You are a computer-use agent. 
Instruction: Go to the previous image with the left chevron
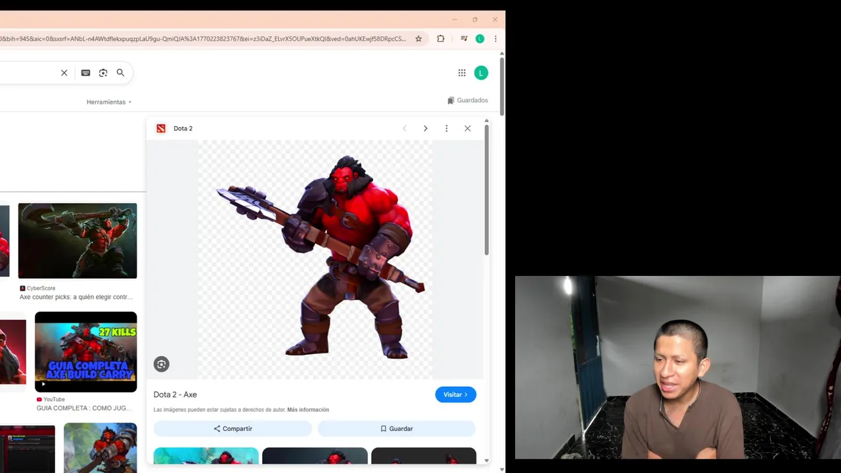click(x=404, y=128)
